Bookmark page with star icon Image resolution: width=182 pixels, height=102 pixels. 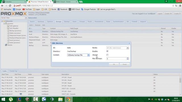[x=173, y=6]
